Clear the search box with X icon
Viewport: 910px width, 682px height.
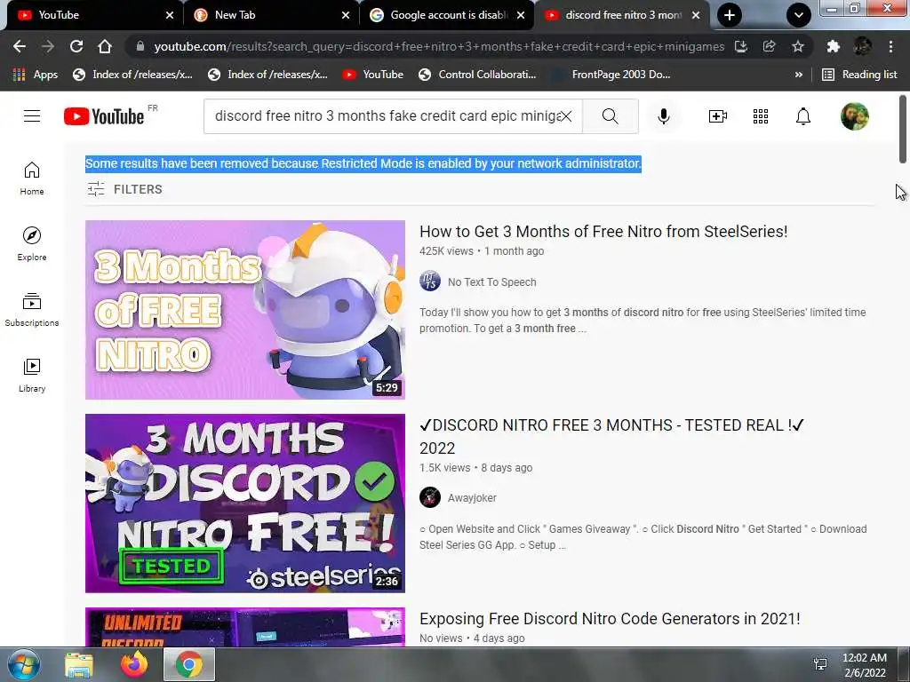566,116
